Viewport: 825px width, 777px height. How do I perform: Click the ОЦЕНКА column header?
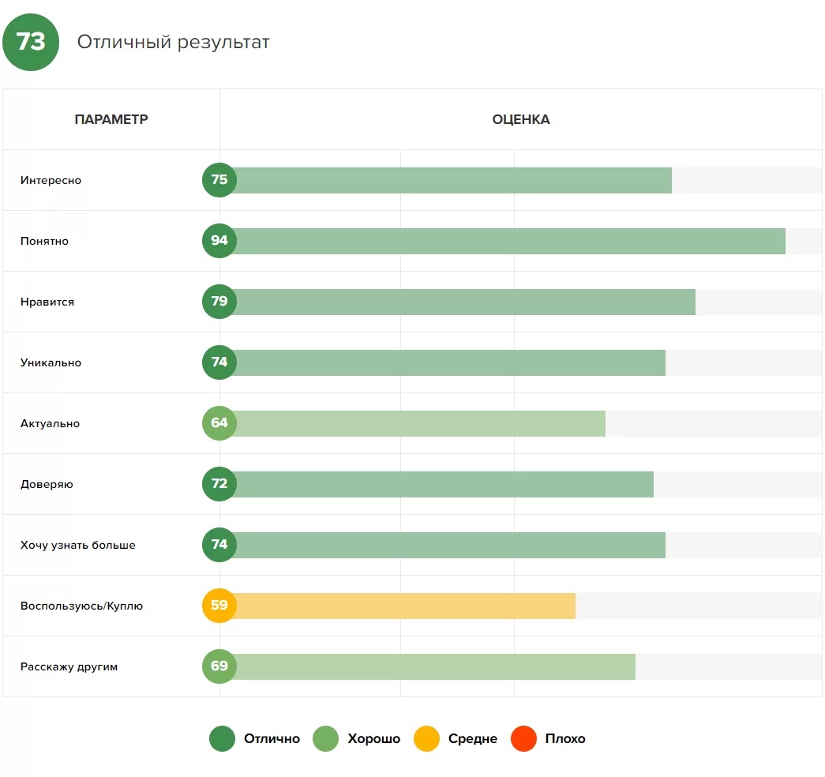tap(521, 120)
